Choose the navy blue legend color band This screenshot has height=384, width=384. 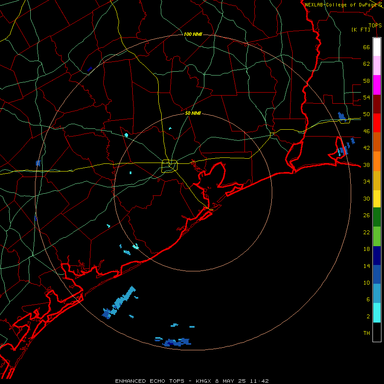pos(377,256)
